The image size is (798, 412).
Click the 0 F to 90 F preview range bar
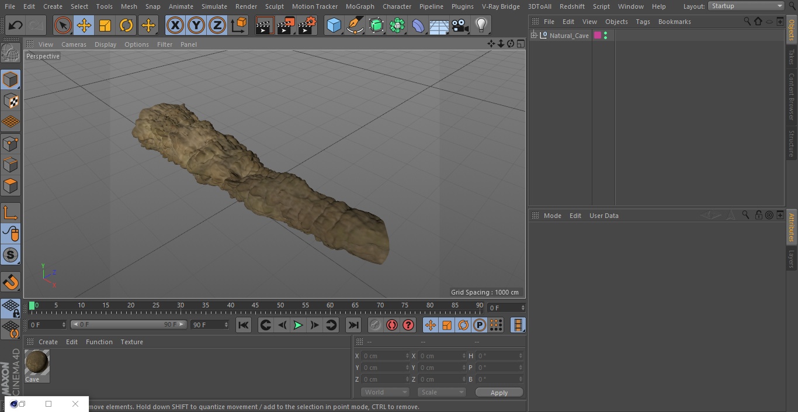click(x=129, y=324)
